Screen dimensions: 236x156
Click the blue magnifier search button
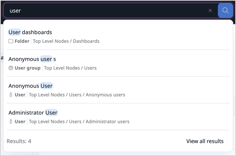click(225, 11)
